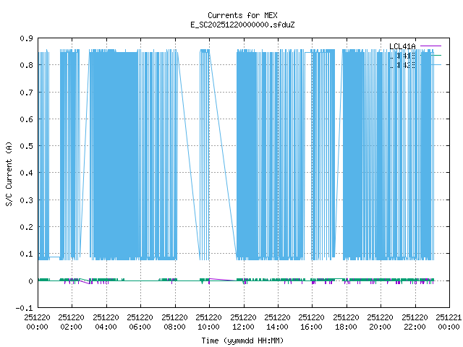Screen dimensions: 463x347
Task: Click the 'S/C Current (A)' y-axis label
Action: click(9, 172)
